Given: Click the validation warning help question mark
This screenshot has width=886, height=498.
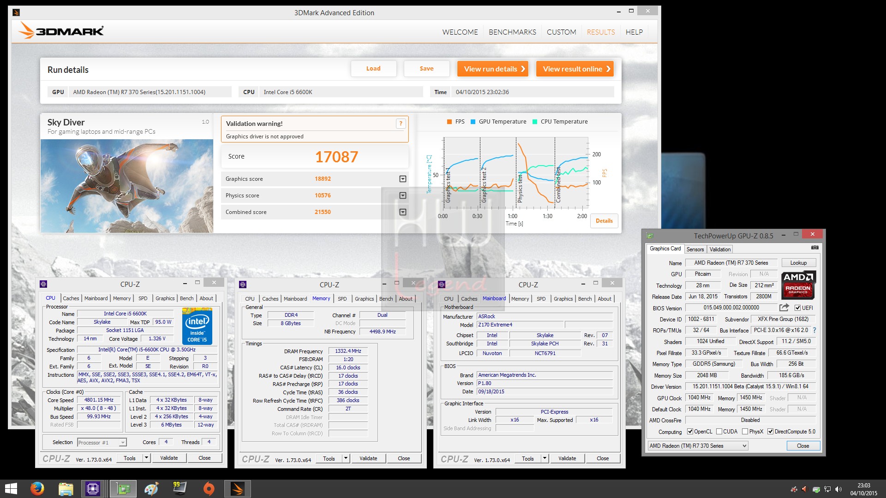Looking at the screenshot, I should [401, 124].
